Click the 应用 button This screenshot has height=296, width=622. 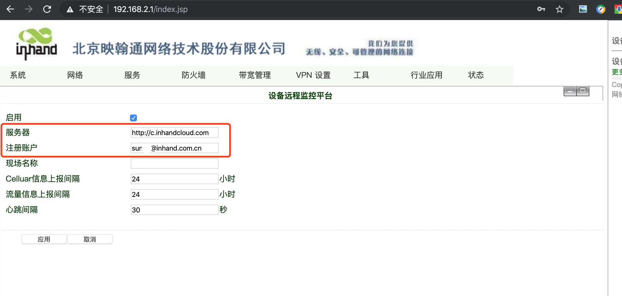[x=44, y=239]
